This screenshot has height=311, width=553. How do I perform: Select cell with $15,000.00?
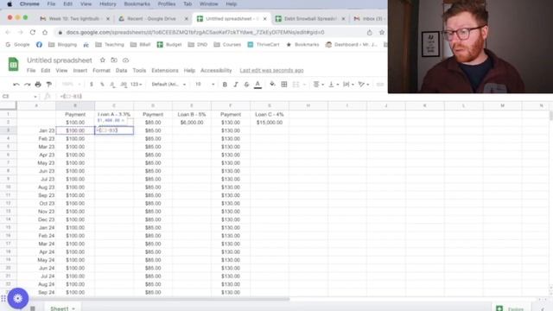coord(269,123)
